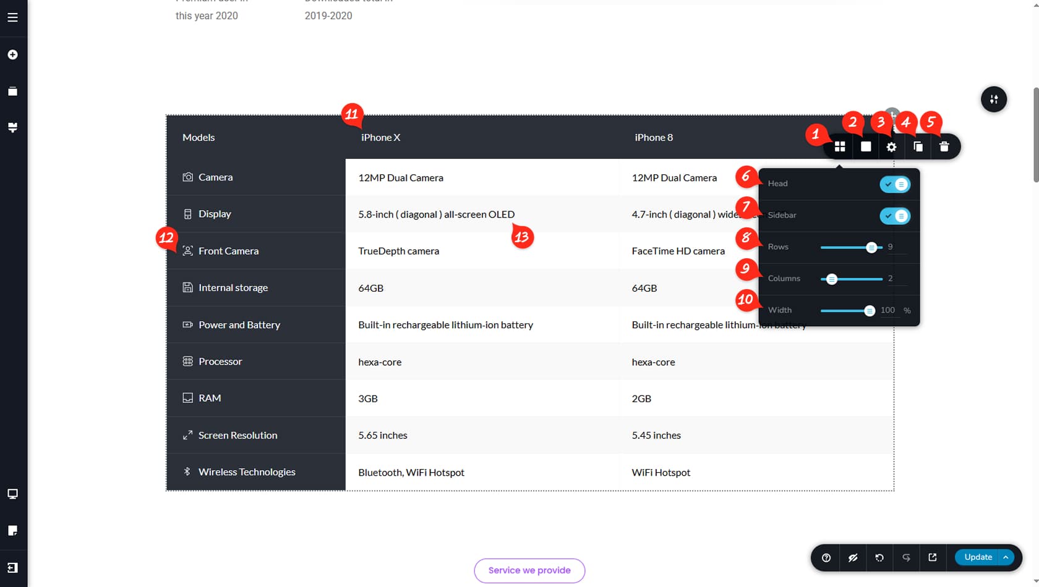
Task: Click the 5.8-inch all-screen OLED cell
Action: click(482, 214)
